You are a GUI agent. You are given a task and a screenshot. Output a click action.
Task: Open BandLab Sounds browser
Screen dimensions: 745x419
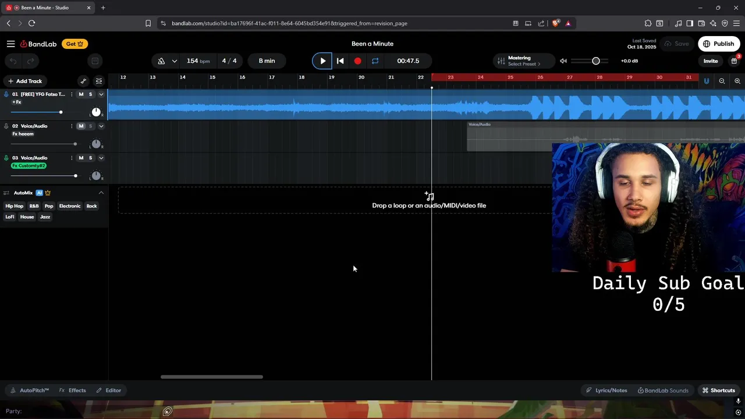coord(663,390)
